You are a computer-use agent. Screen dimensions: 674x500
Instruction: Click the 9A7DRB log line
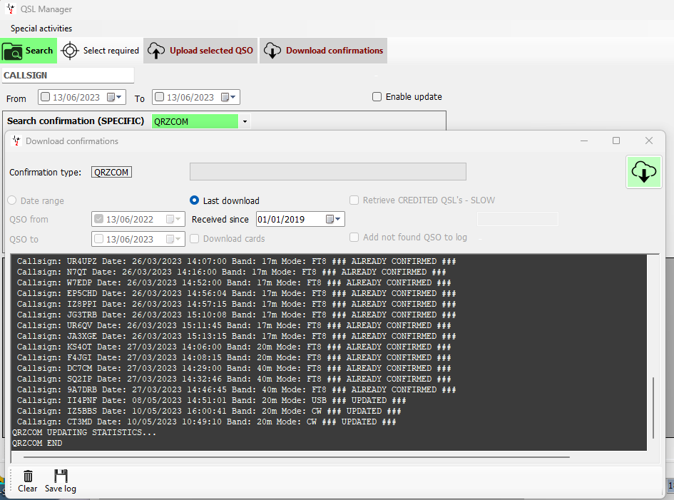[x=236, y=389]
